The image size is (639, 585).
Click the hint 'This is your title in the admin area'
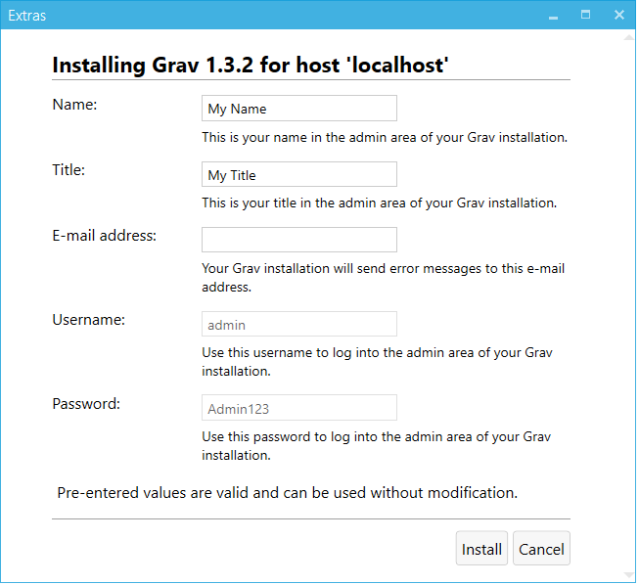click(381, 203)
